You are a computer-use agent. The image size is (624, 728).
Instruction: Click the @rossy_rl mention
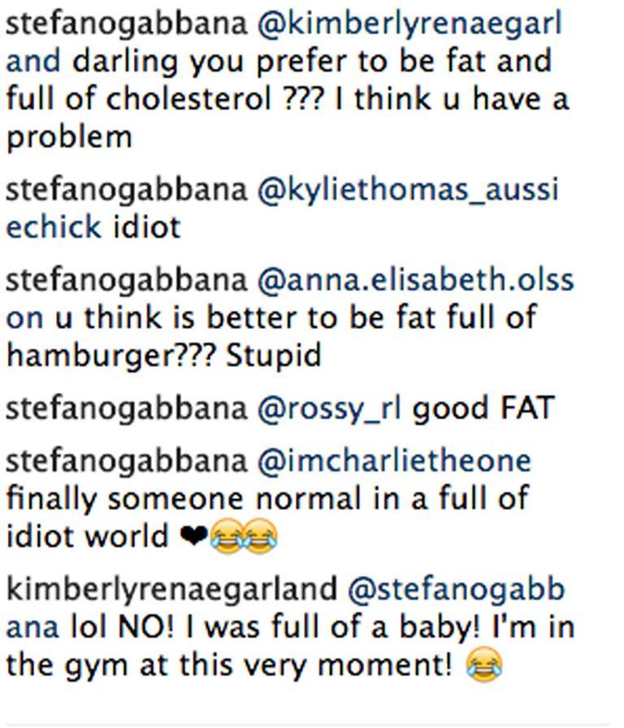click(x=329, y=408)
